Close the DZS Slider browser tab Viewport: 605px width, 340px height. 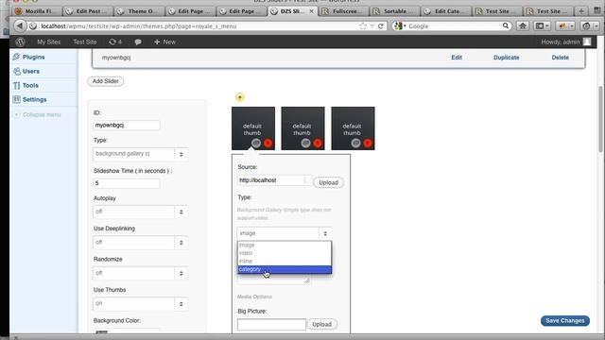(311, 11)
